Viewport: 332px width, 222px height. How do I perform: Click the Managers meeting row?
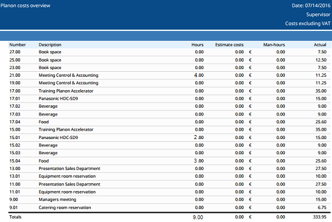point(169,200)
